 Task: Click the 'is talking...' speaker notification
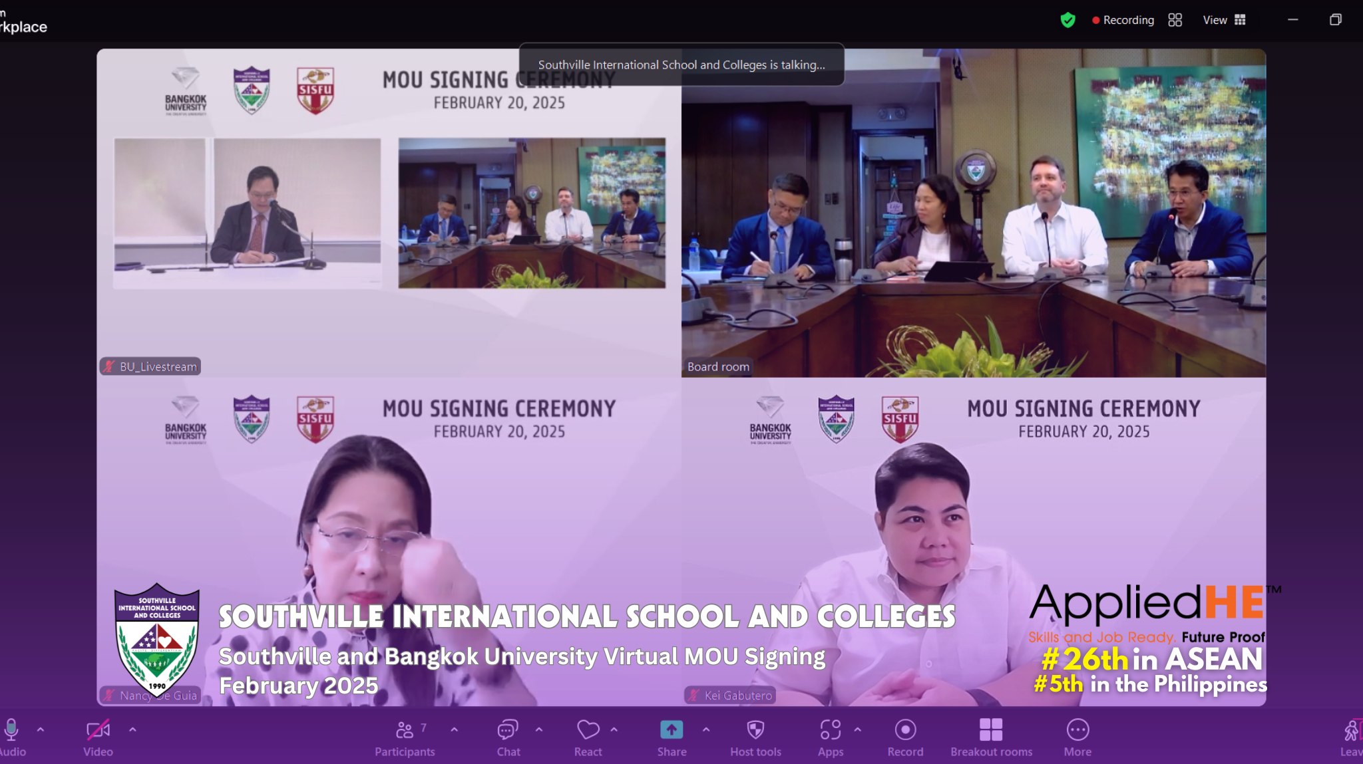[681, 64]
